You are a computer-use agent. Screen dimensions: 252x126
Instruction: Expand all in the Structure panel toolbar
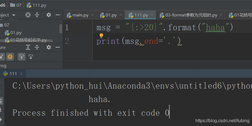[28, 47]
